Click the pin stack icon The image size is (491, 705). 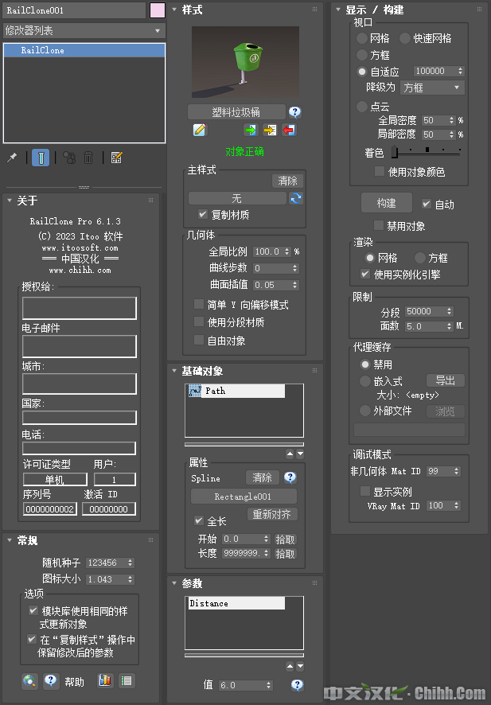coord(12,158)
